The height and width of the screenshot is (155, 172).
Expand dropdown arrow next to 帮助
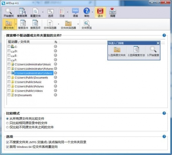click(x=92, y=12)
